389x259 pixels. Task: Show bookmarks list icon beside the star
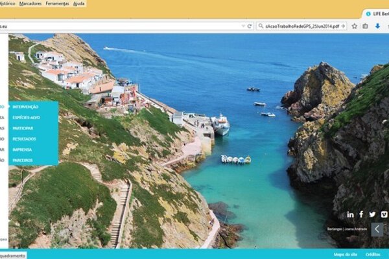(x=366, y=26)
